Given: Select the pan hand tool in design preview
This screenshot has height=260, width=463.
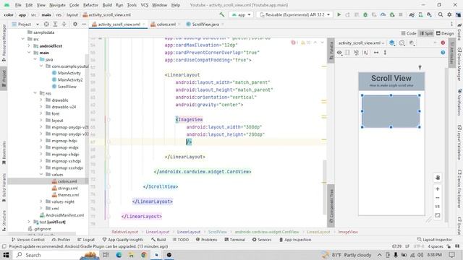Looking at the screenshot, I should (x=438, y=177).
